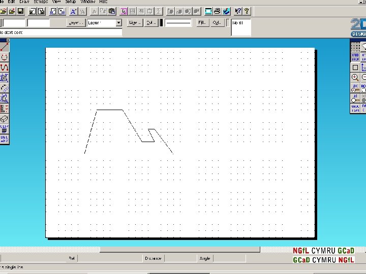Click the second coordinate input field
This screenshot has height=274, width=366.
[39, 23]
